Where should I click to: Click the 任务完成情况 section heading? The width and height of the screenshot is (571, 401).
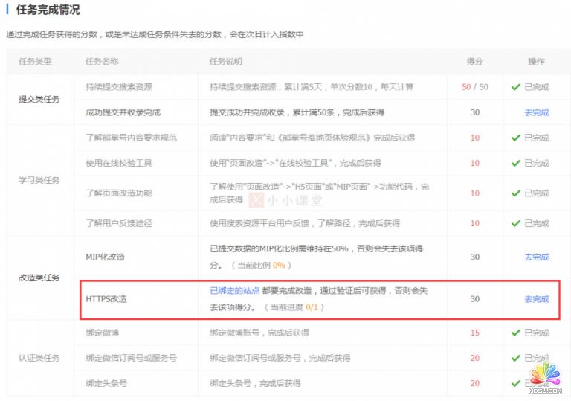tap(48, 10)
